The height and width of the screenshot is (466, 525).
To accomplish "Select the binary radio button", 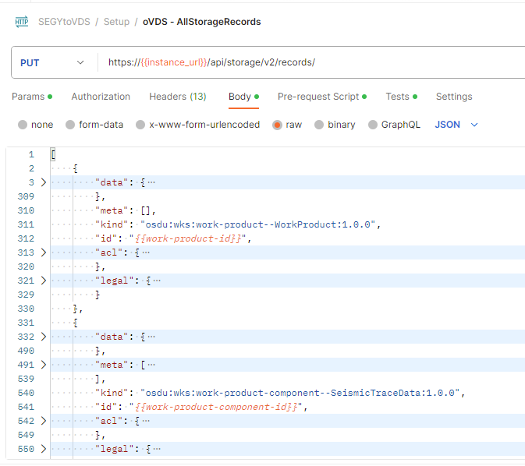I will pos(319,125).
